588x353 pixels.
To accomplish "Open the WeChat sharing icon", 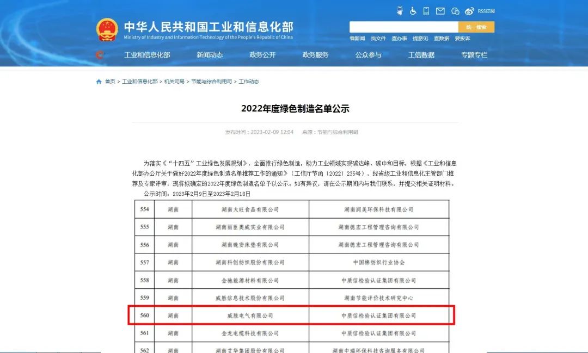I will tap(455, 10).
